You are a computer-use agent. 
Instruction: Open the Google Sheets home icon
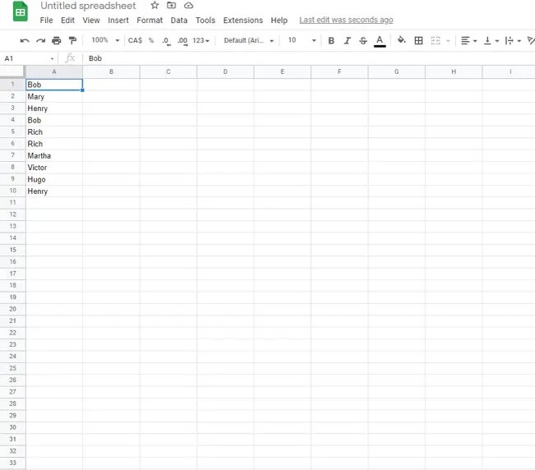pos(20,12)
